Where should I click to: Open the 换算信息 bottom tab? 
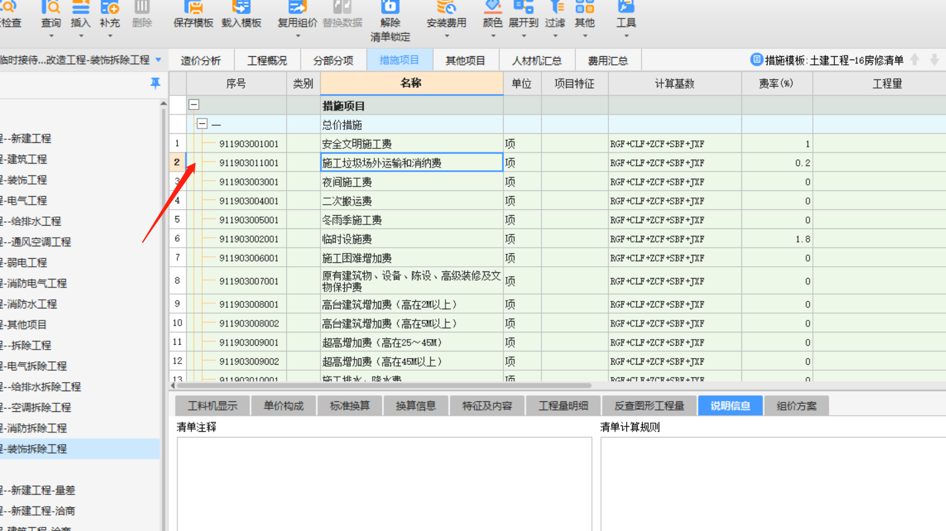tap(416, 406)
